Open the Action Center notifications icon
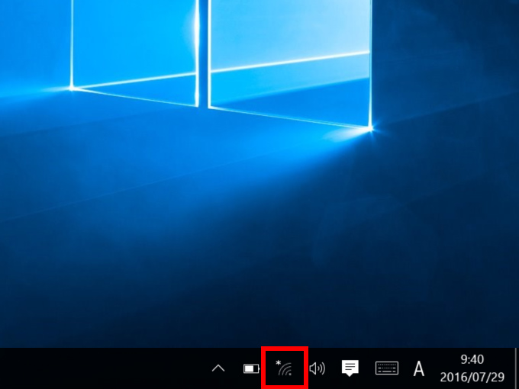 [350, 368]
